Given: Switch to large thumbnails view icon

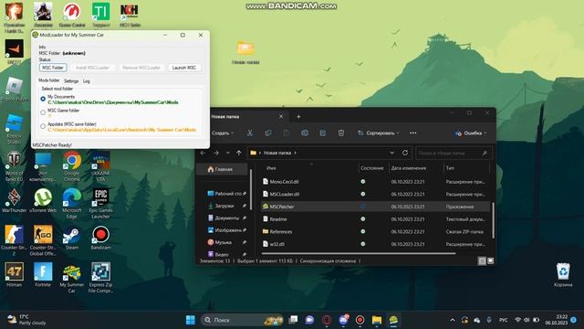Looking at the screenshot, I should tap(490, 261).
